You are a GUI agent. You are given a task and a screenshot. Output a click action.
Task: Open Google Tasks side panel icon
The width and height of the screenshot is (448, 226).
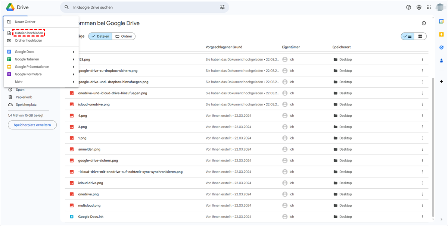(x=441, y=47)
